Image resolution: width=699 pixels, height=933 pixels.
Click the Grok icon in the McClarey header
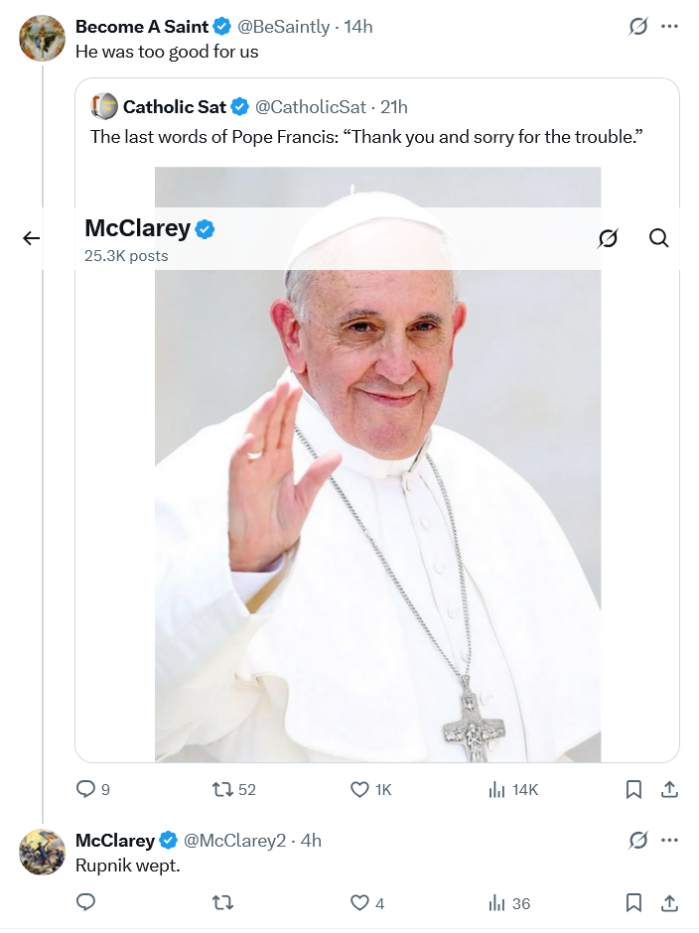pos(609,238)
